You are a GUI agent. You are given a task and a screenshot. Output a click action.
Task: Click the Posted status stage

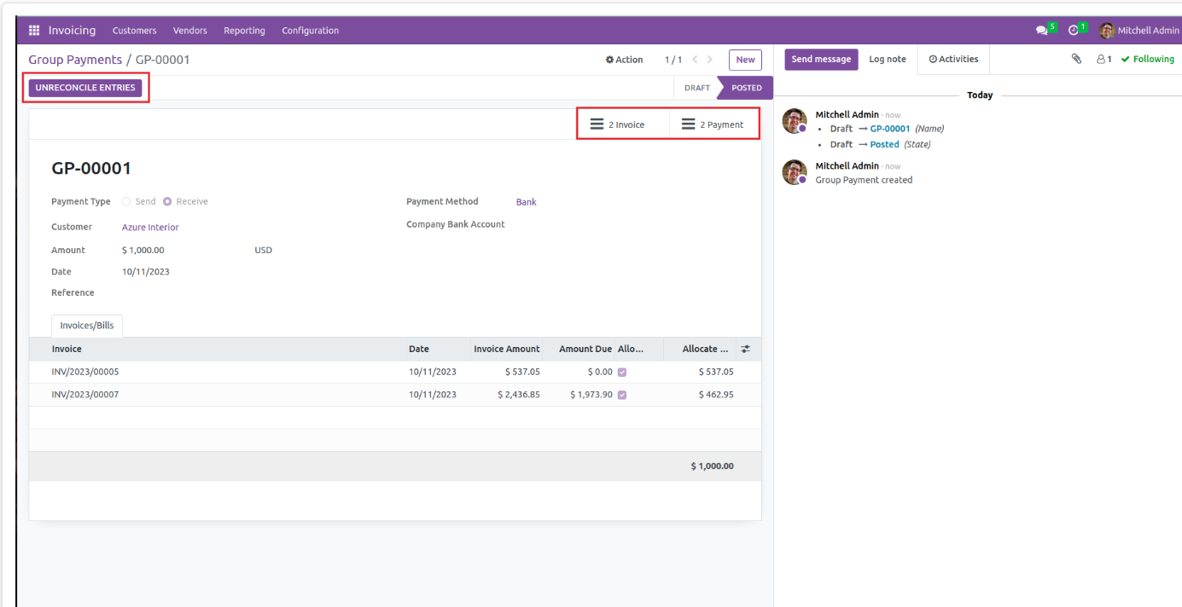pos(747,88)
